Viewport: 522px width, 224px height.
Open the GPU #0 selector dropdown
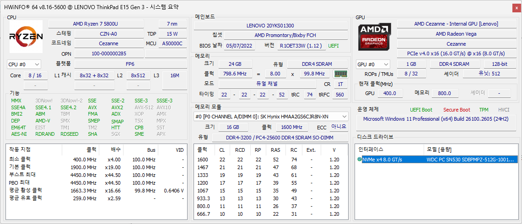tap(373, 64)
